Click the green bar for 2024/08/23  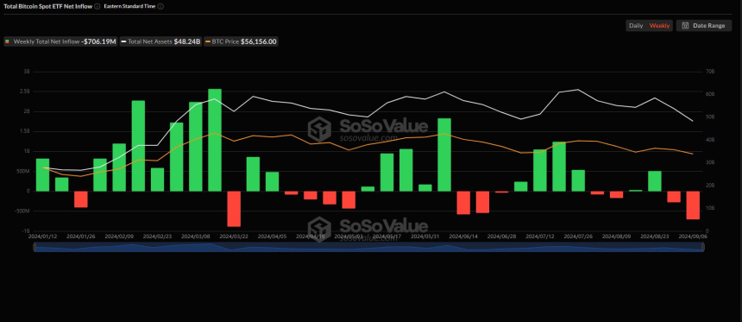(x=655, y=181)
